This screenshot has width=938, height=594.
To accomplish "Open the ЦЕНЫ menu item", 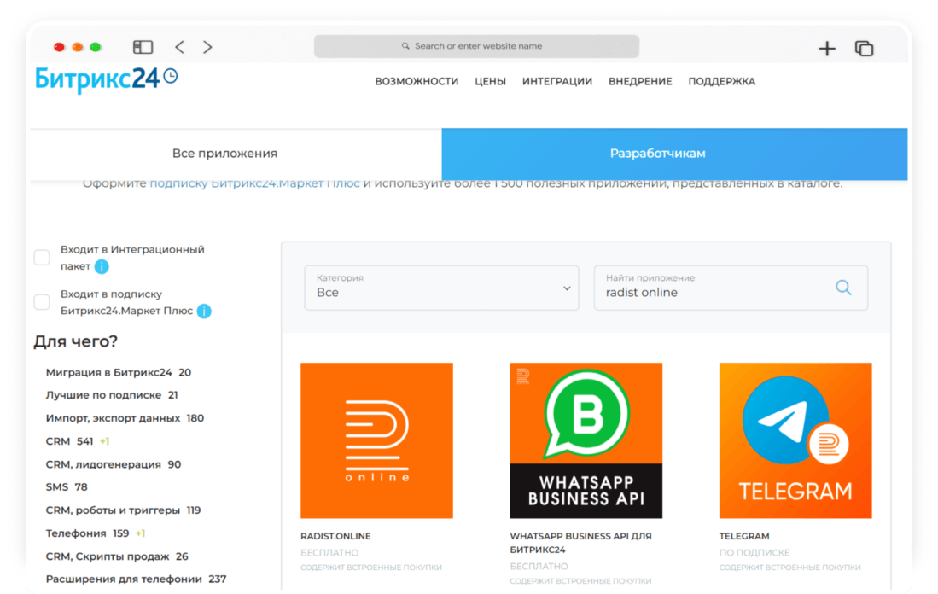I will pyautogui.click(x=491, y=81).
